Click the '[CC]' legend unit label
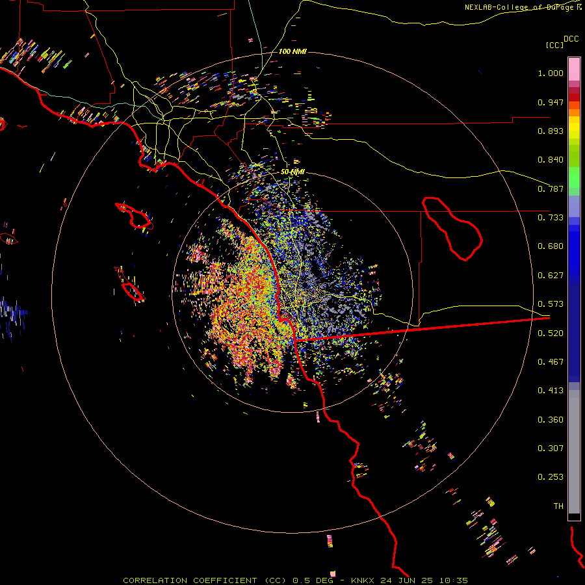 click(x=555, y=45)
